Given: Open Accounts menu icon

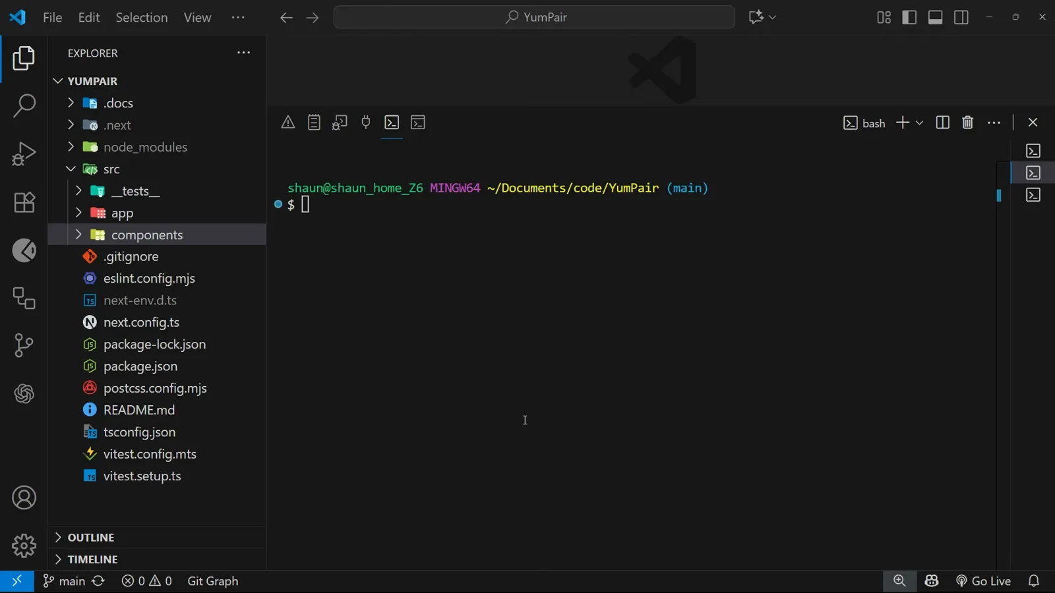Looking at the screenshot, I should point(24,498).
